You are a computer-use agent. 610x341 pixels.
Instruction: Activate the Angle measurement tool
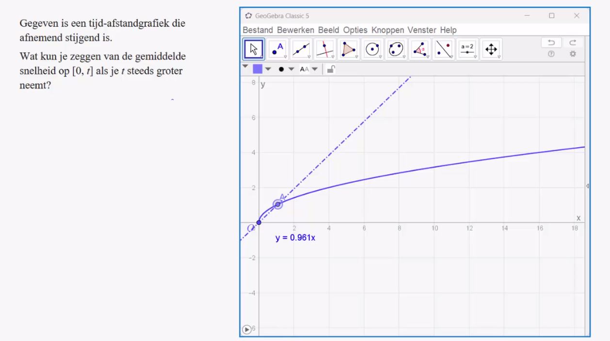tap(420, 49)
